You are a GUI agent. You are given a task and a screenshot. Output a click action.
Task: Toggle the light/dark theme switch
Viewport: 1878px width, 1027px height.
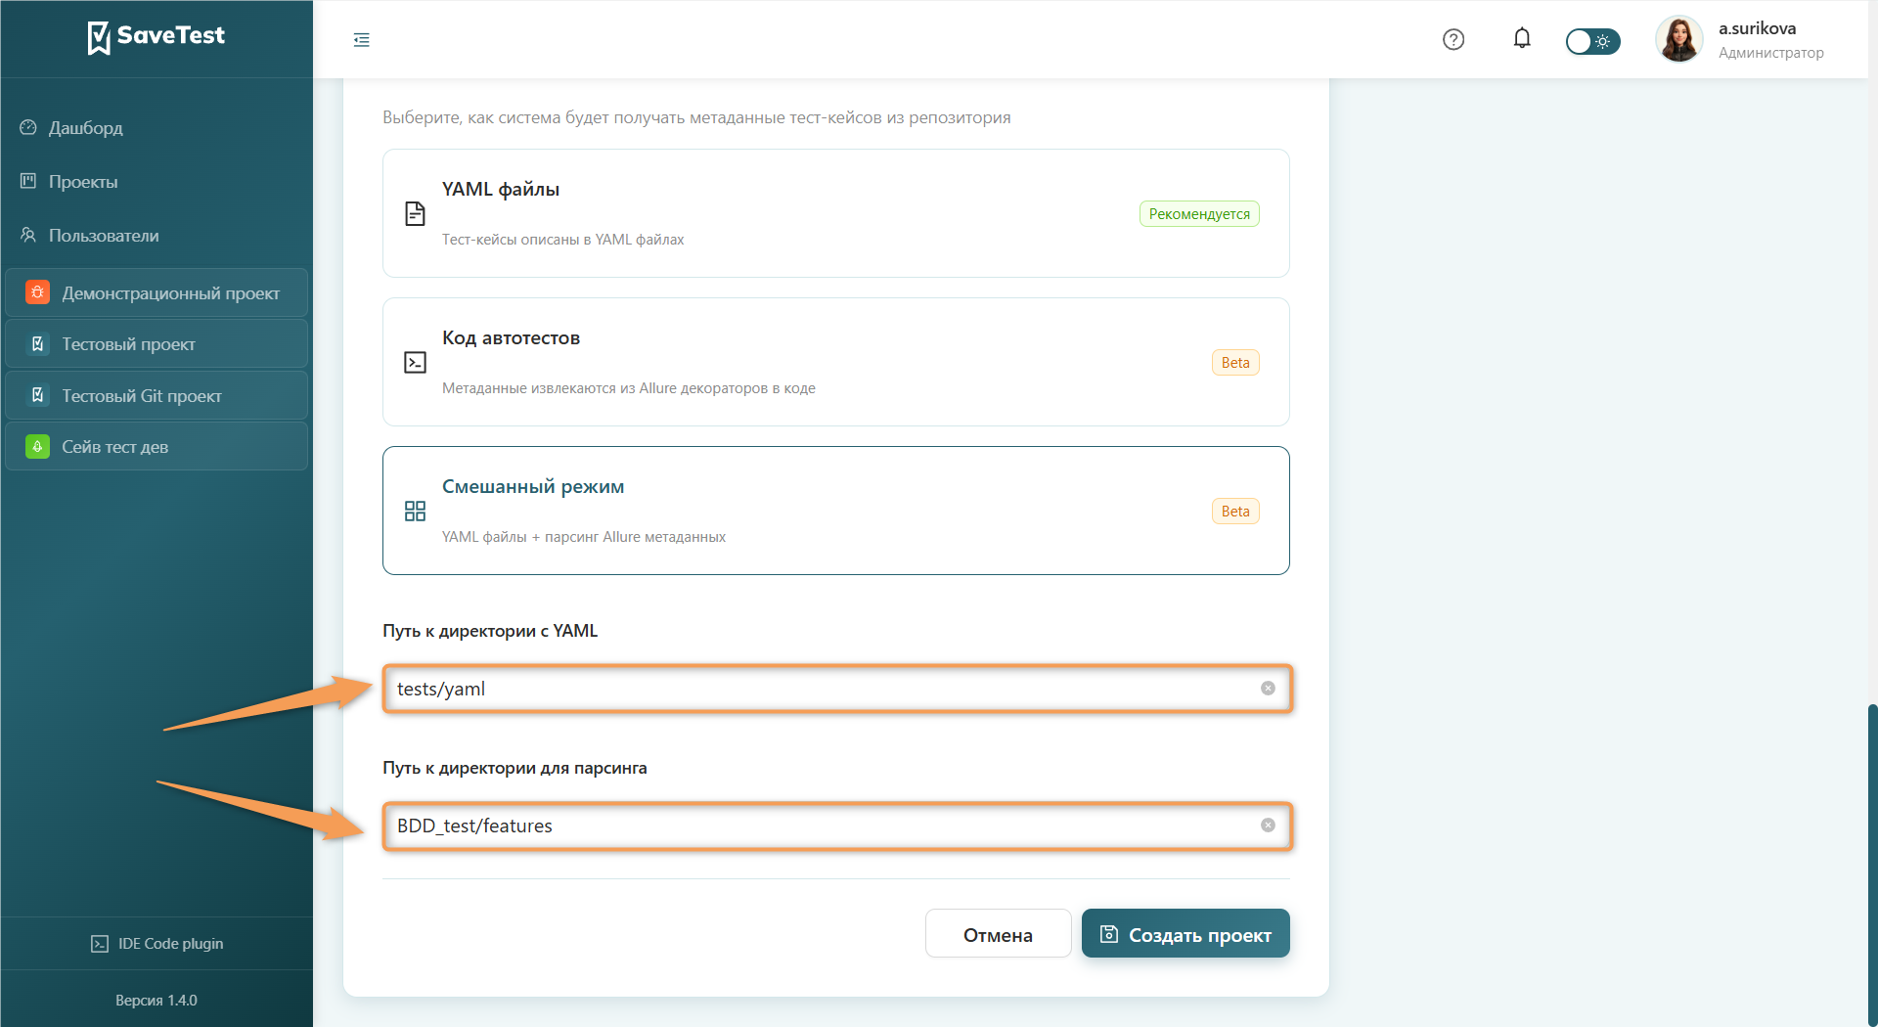click(x=1592, y=41)
